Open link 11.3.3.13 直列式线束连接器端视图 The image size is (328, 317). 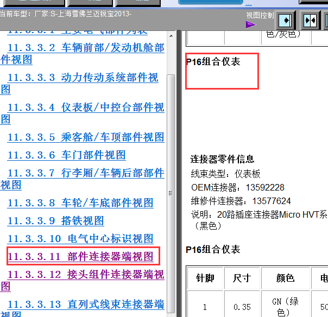[x=83, y=309]
